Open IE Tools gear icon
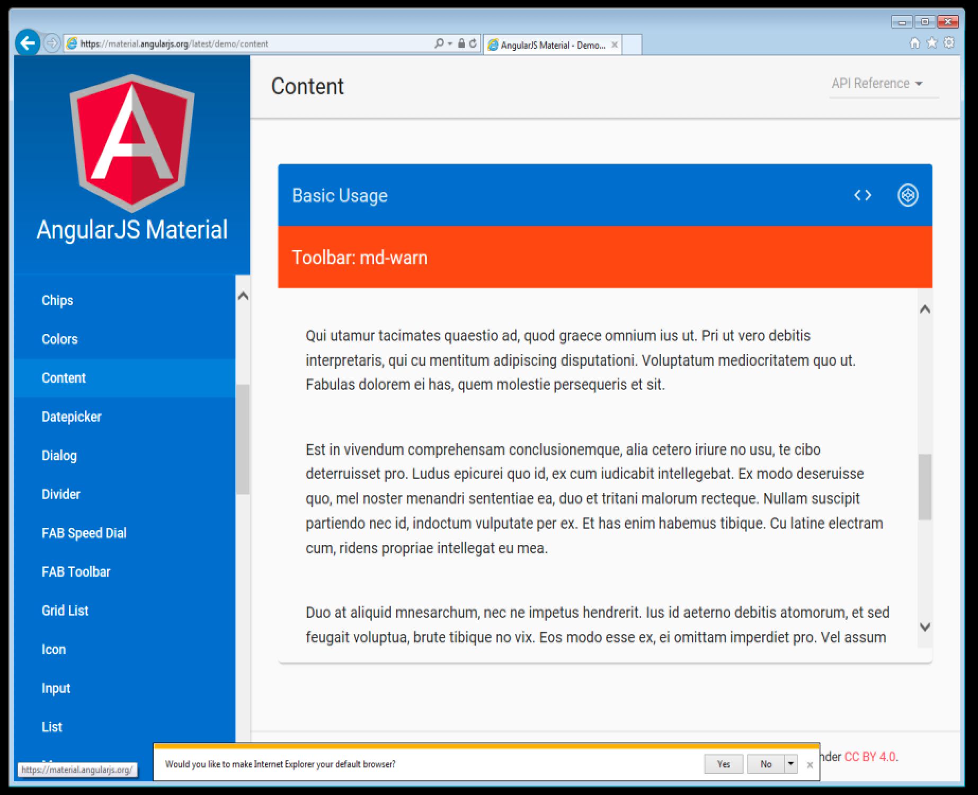 coord(949,43)
